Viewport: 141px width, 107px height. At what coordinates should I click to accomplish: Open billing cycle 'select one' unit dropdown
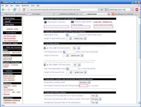tap(80, 38)
